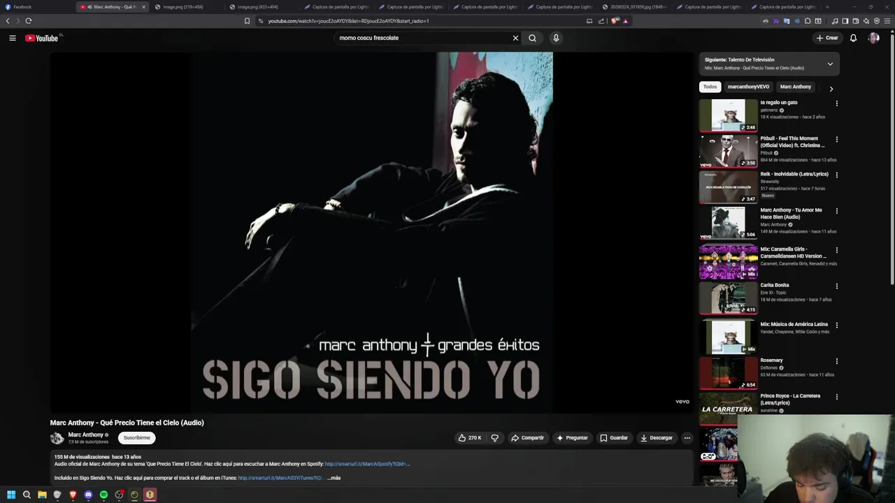The image size is (895, 503).
Task: Open Windows Start menu
Action: point(11,495)
